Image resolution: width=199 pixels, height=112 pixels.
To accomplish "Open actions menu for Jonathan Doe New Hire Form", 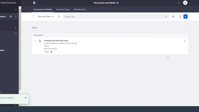I will (x=184, y=41).
